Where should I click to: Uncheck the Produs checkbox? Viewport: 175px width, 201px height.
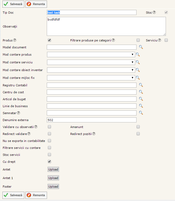(49, 40)
